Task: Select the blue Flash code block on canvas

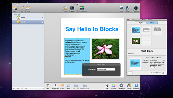Action: click(77, 56)
